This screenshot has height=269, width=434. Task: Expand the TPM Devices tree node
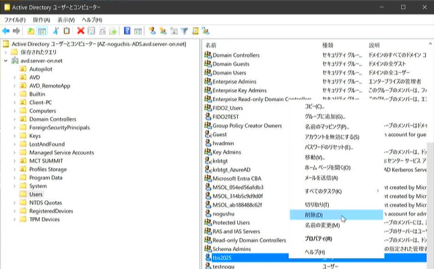click(14, 219)
